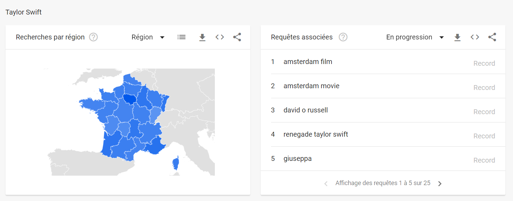Click the amsterdam film query

[308, 62]
